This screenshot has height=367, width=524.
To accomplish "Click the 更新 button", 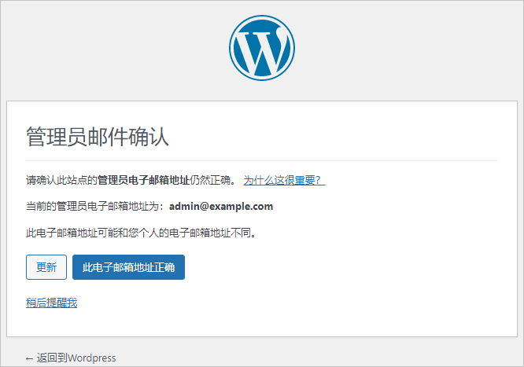I will [46, 267].
